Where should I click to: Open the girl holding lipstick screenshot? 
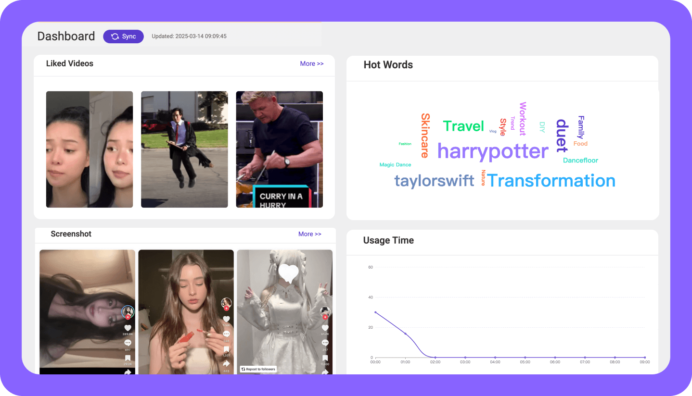point(186,312)
